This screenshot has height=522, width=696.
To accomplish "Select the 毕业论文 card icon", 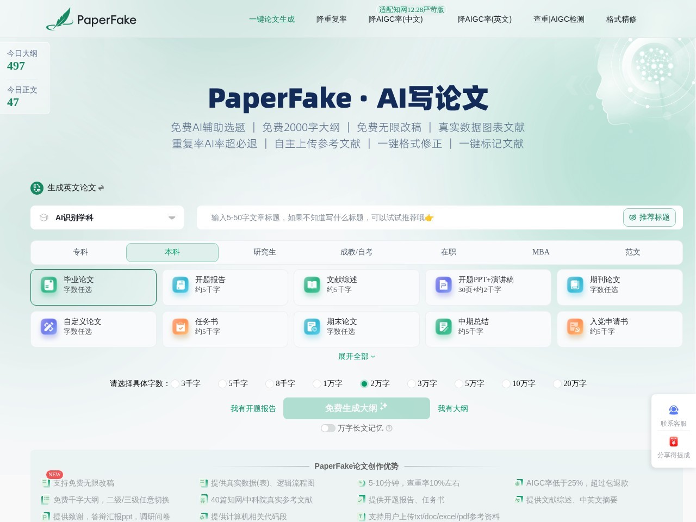I will [x=49, y=284].
